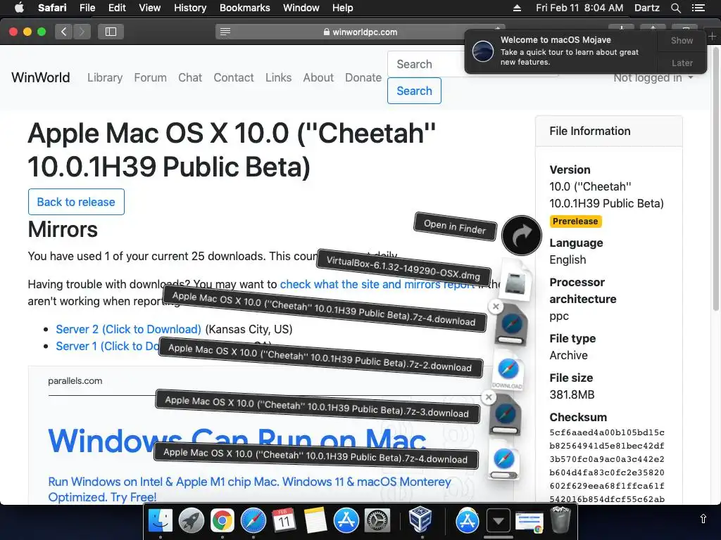Open the View menu
This screenshot has width=721, height=540.
click(150, 8)
